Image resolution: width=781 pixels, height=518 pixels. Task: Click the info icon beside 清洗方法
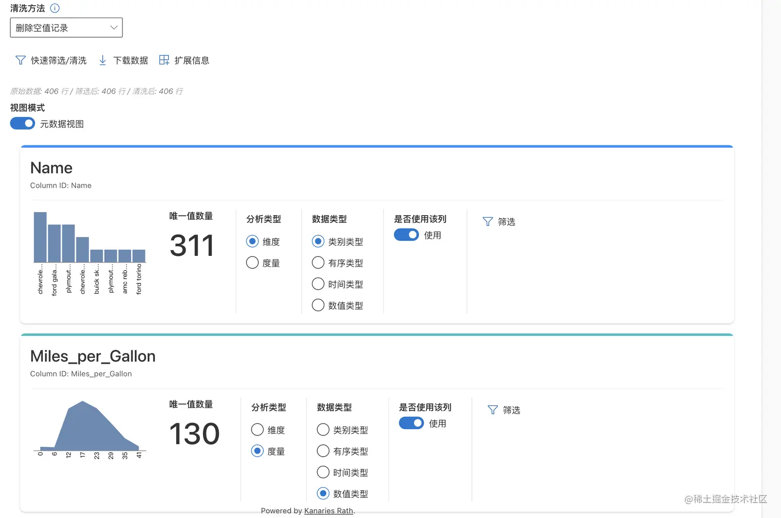click(x=54, y=8)
